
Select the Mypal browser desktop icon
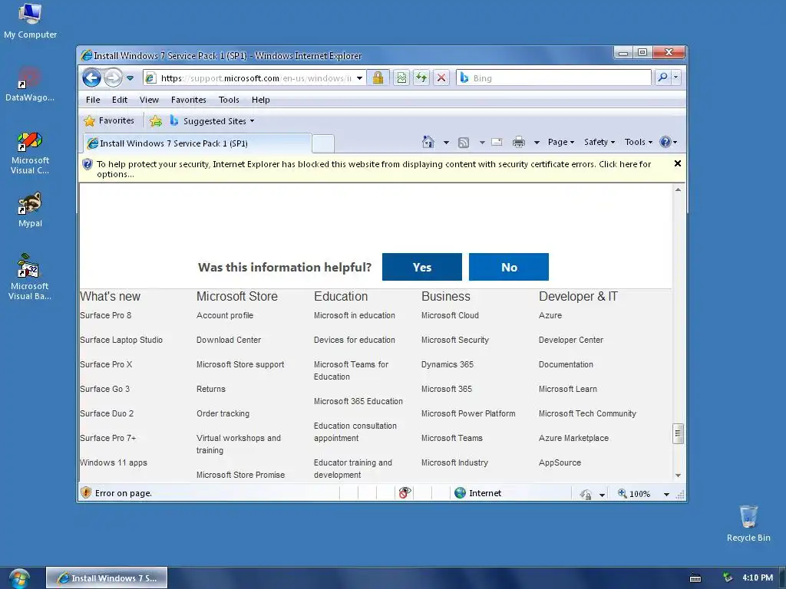click(x=30, y=210)
